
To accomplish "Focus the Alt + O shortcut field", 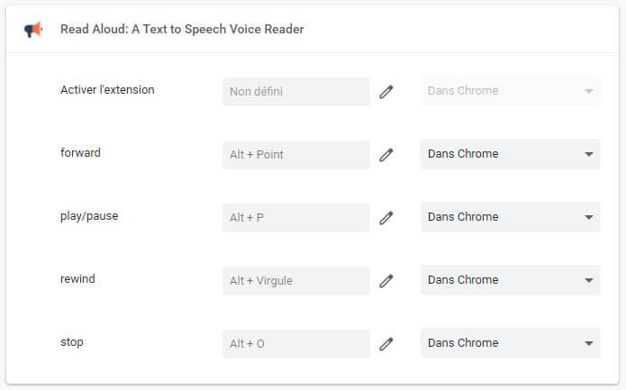I will [x=295, y=344].
